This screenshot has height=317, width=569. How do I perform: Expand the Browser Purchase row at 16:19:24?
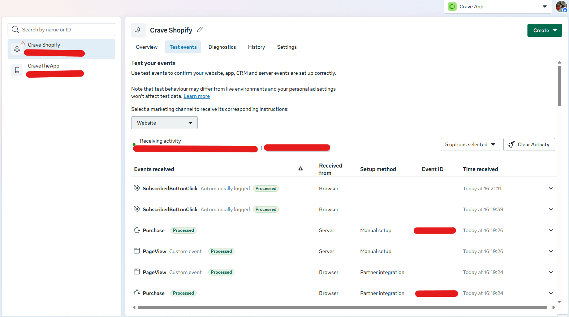tap(551, 293)
